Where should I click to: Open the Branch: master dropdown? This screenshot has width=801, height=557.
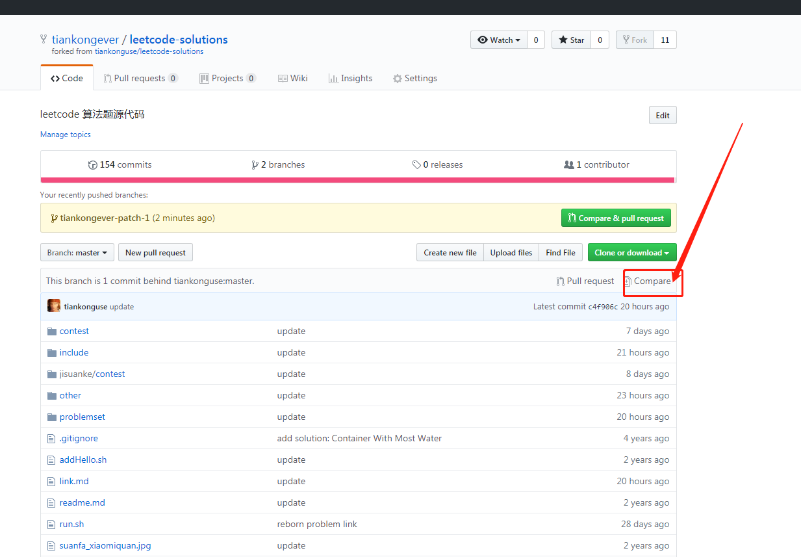click(77, 253)
